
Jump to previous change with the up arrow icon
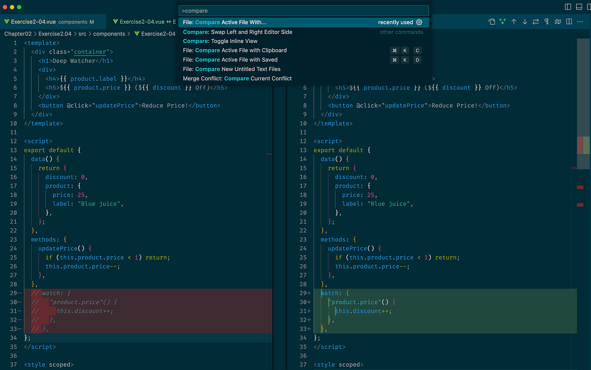pos(514,22)
